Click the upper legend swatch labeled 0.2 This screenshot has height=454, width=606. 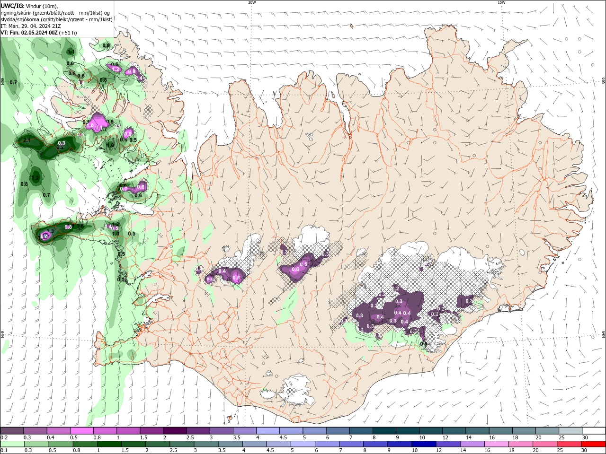12,431
